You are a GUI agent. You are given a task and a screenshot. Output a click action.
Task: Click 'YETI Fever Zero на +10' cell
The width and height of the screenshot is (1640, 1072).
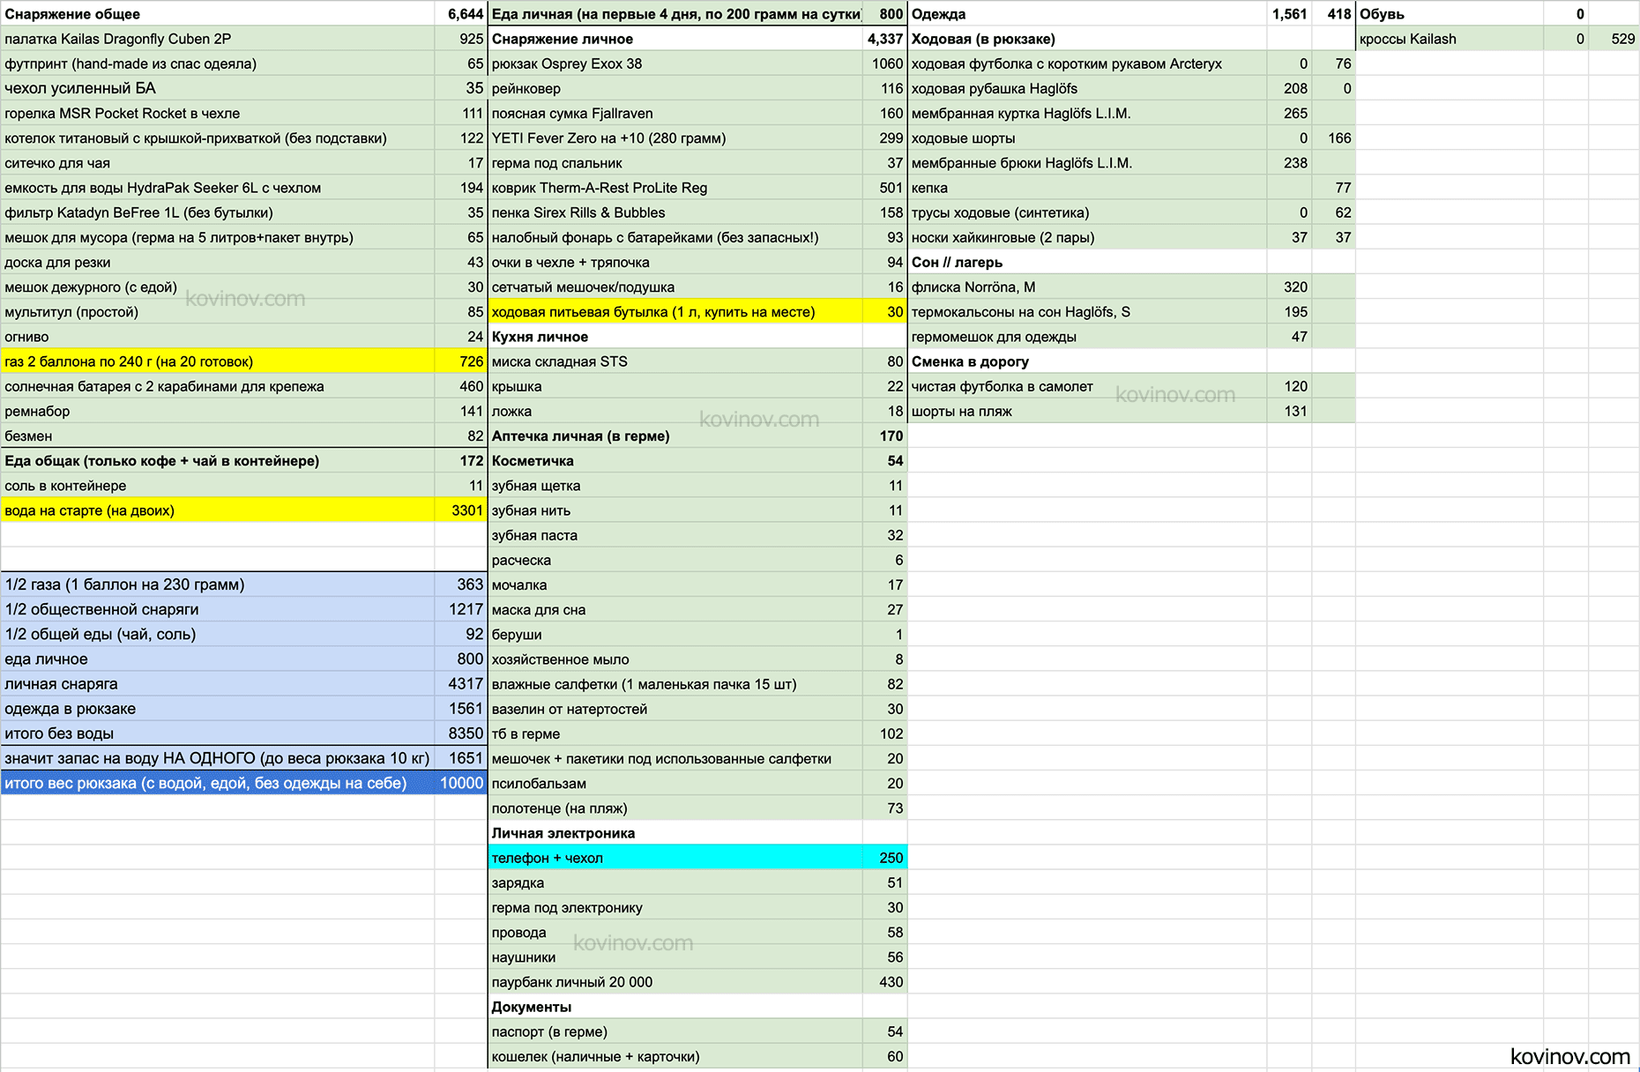click(x=675, y=138)
